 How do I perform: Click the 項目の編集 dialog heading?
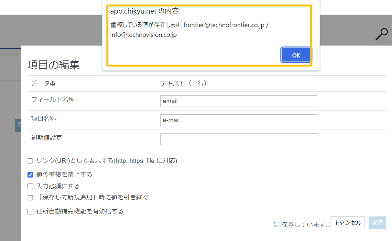(x=54, y=65)
